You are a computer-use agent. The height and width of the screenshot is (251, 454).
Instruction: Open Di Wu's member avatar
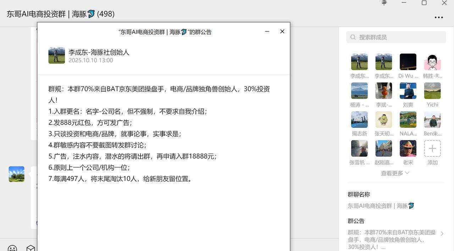click(x=408, y=61)
